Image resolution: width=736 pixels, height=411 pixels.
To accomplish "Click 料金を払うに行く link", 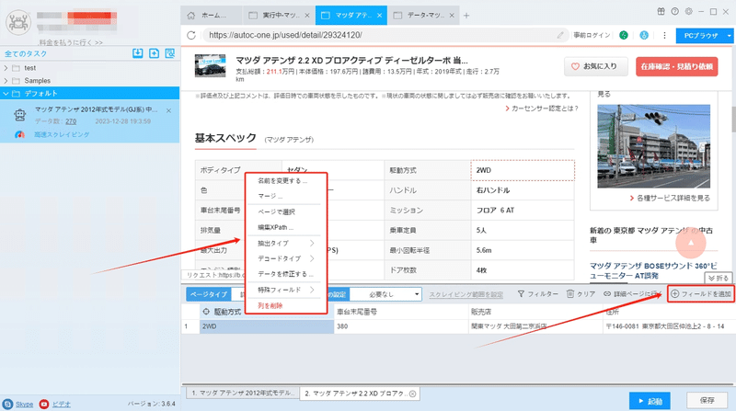I will pos(71,42).
